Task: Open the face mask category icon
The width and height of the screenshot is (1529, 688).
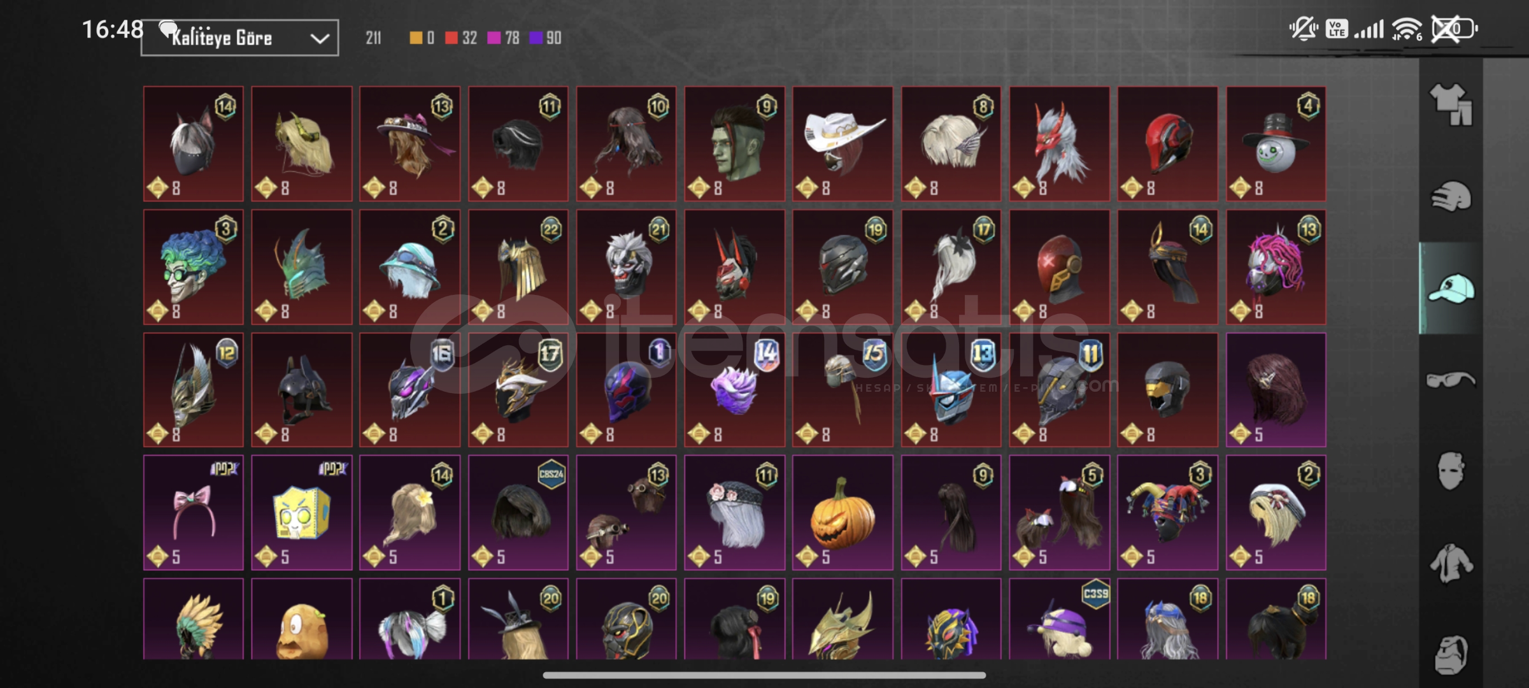Action: [1451, 471]
